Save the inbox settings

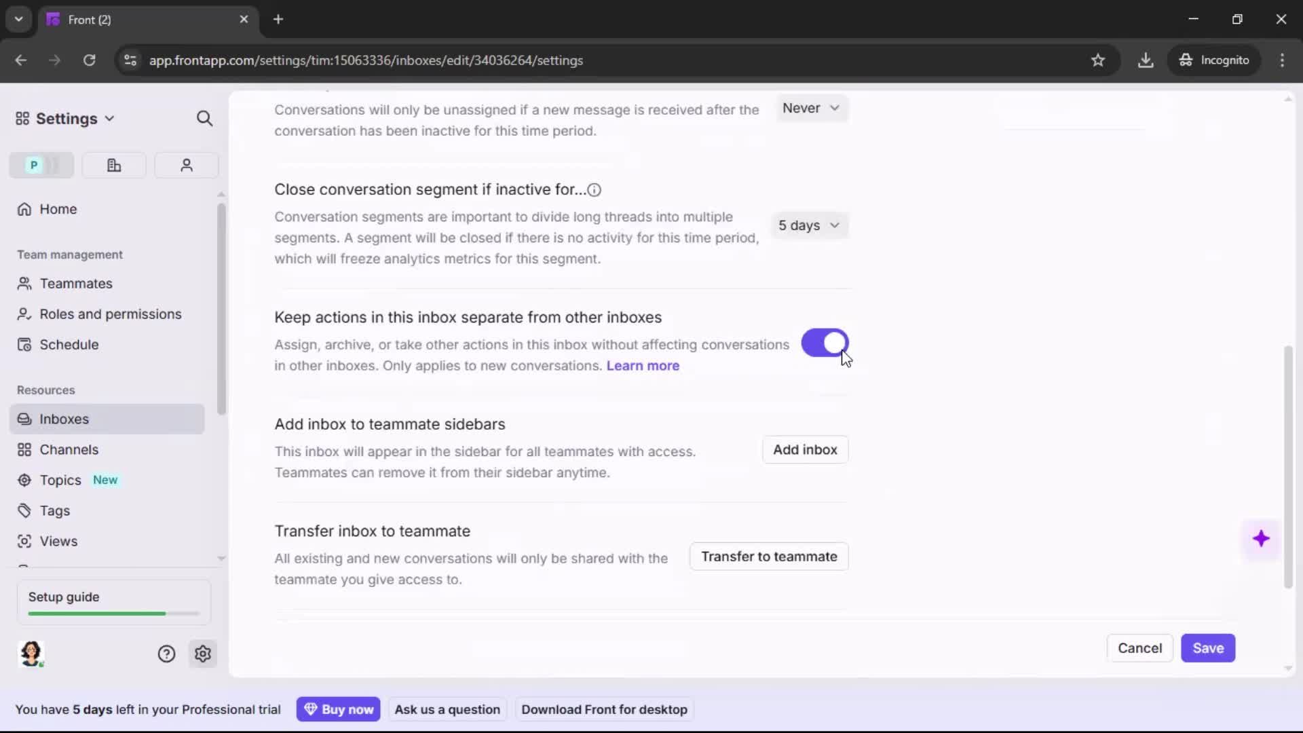1208,648
